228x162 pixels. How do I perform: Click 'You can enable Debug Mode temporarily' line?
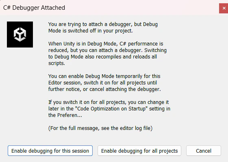[x=104, y=76]
